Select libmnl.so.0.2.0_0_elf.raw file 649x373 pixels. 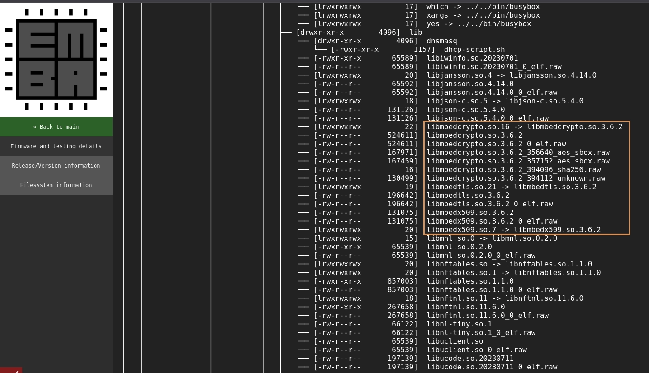pos(481,256)
